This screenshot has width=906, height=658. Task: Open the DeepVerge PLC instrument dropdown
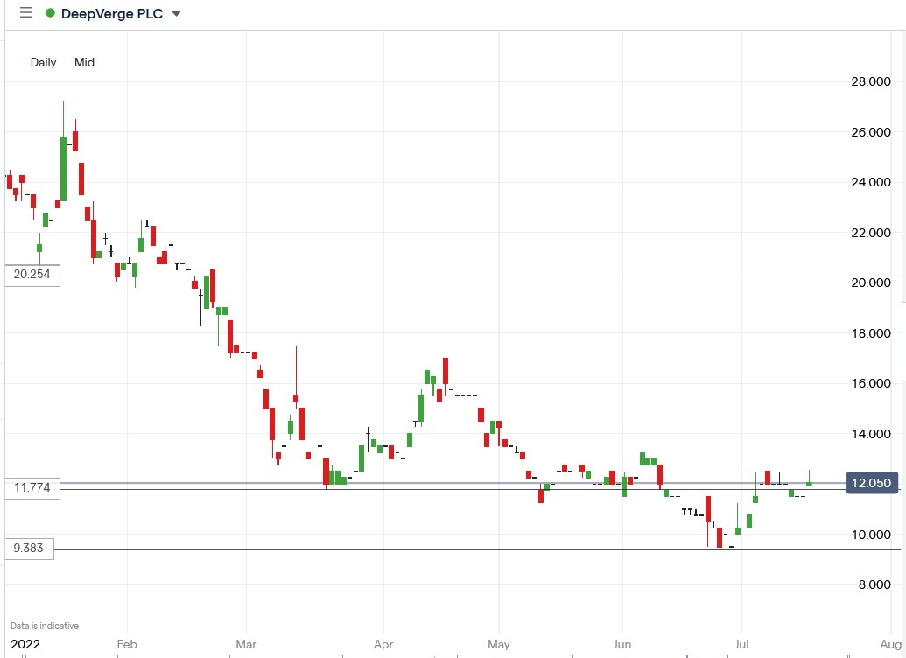(176, 13)
